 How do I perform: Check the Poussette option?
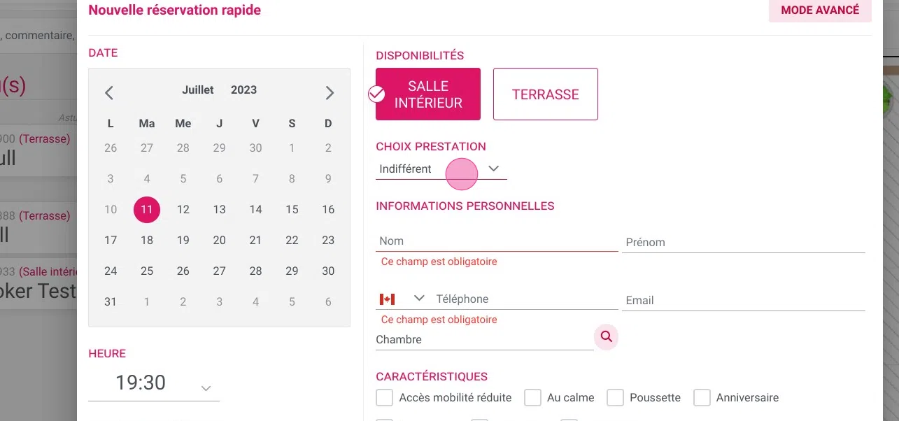coord(615,398)
